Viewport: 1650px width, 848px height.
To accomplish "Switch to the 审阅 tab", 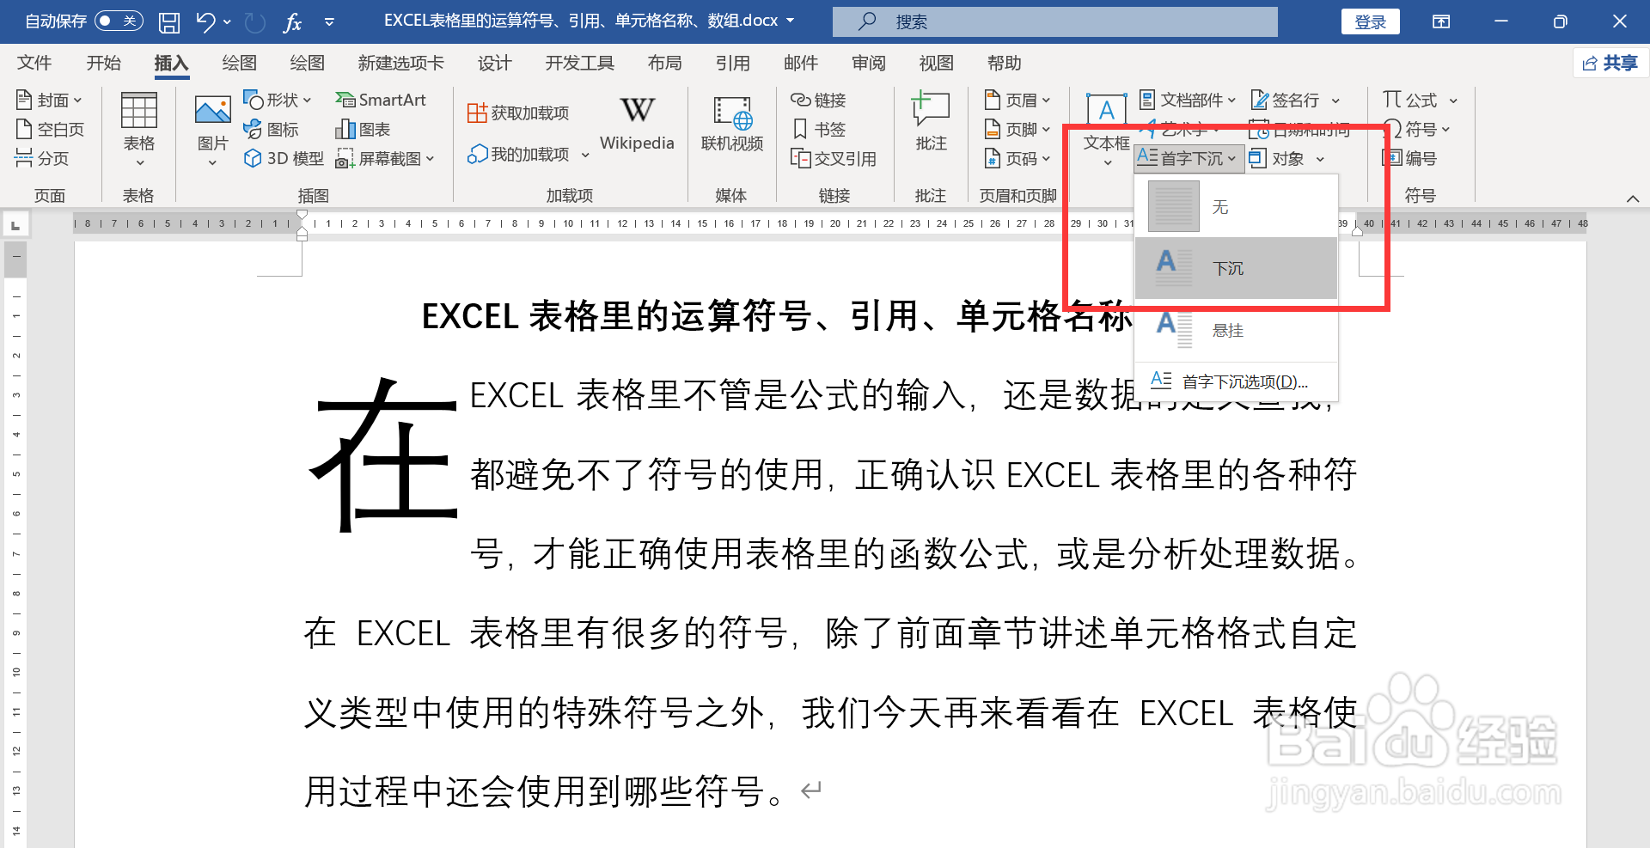I will 869,63.
